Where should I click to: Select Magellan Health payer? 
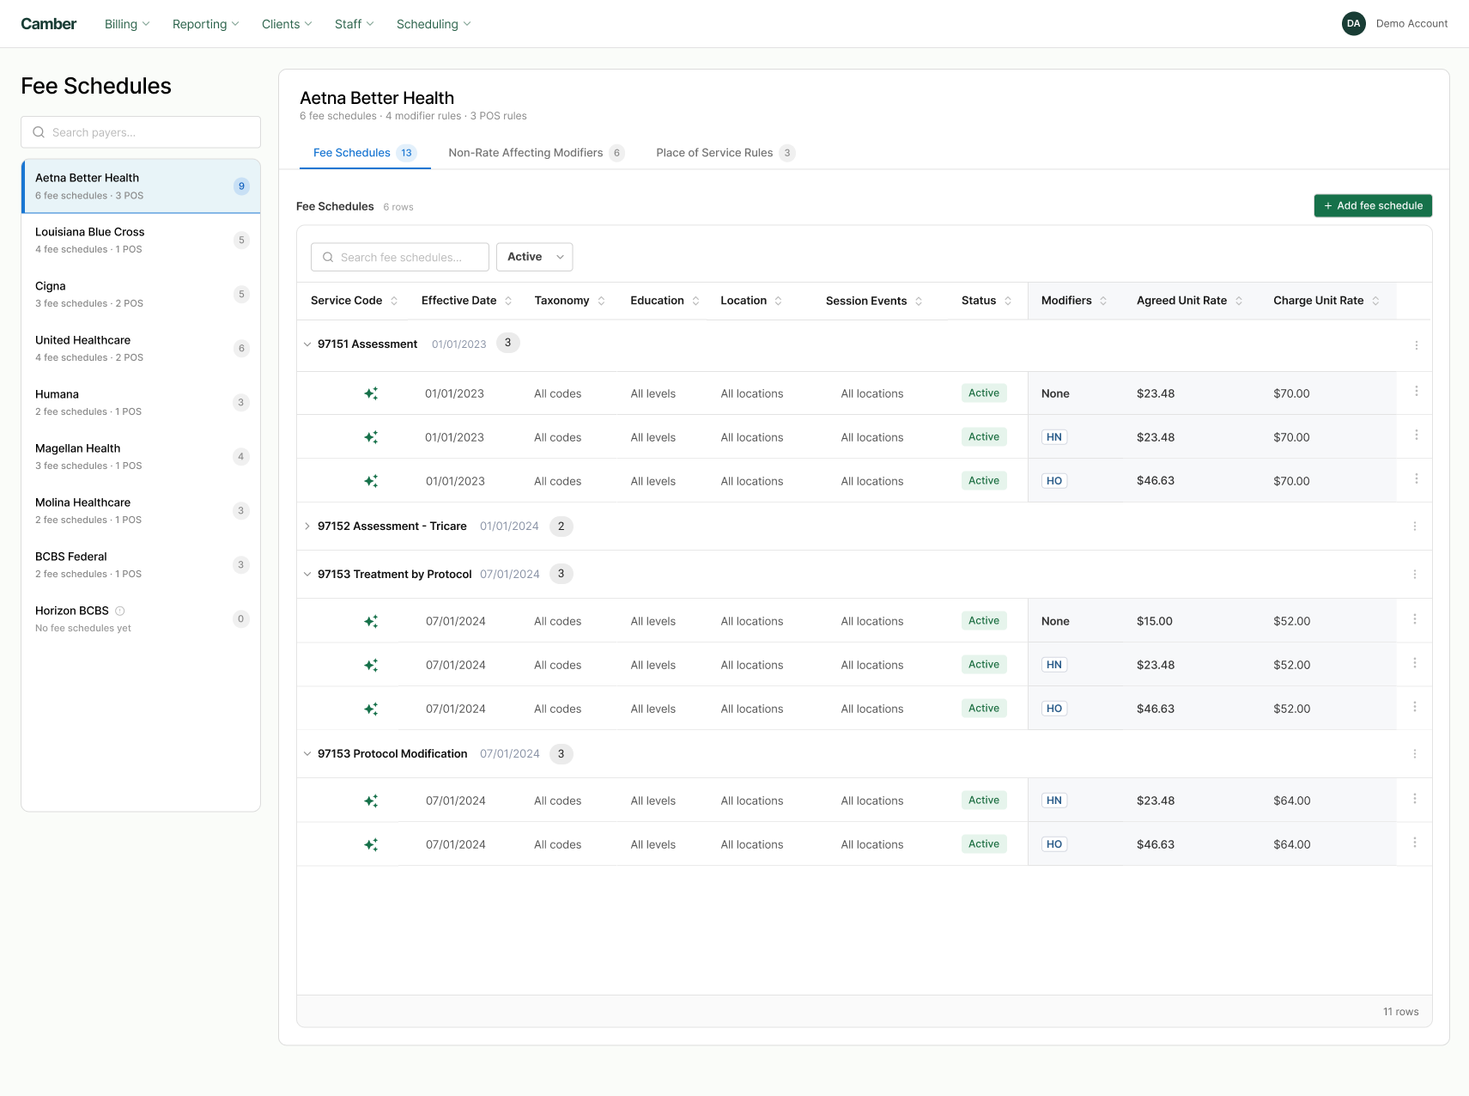coord(141,457)
